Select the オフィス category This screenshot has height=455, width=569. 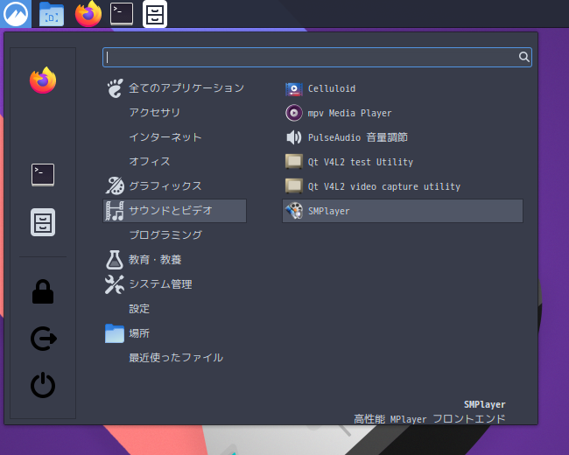pos(150,162)
